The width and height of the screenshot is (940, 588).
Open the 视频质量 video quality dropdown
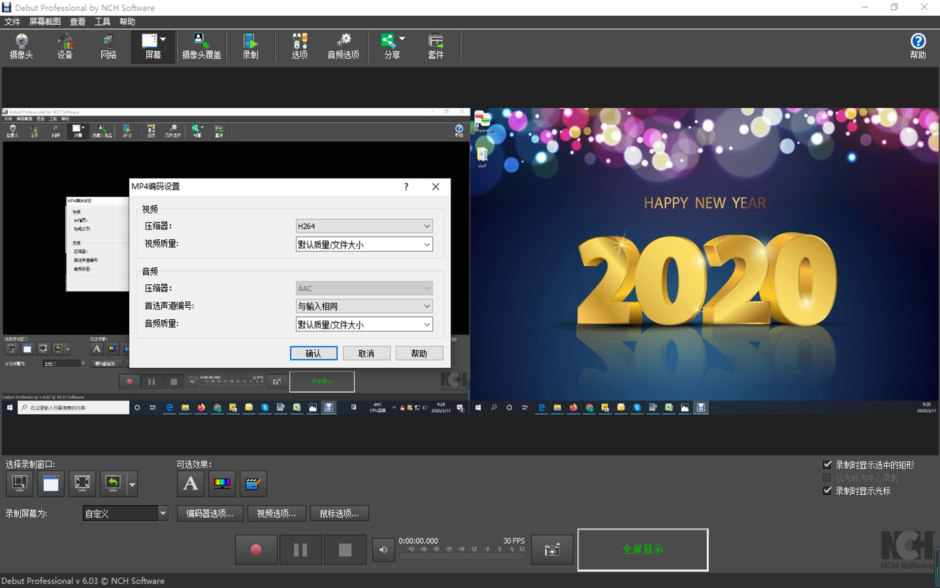coord(364,244)
